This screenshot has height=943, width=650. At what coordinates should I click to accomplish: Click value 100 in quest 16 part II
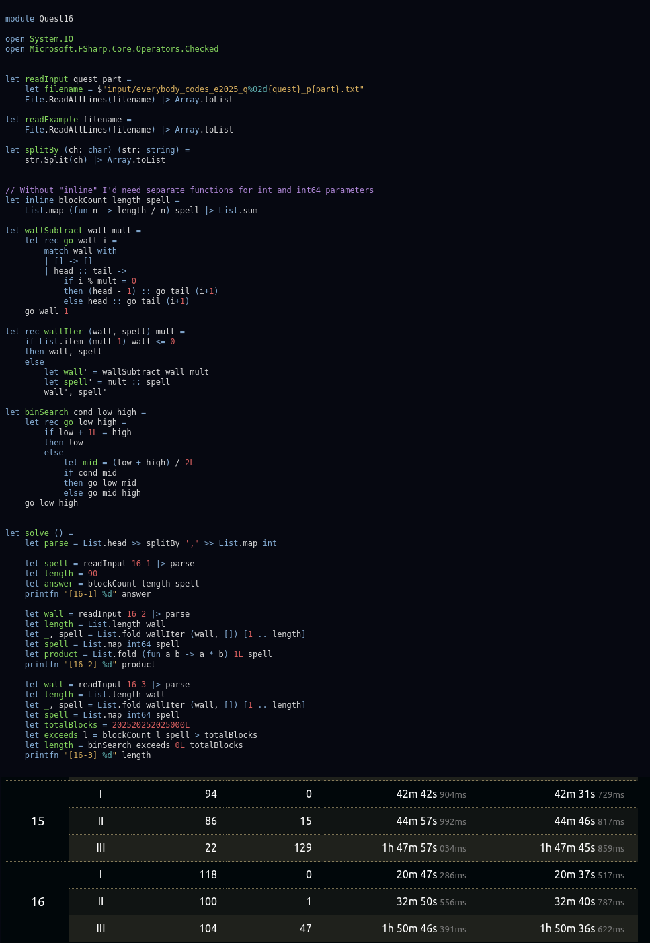[x=208, y=902]
